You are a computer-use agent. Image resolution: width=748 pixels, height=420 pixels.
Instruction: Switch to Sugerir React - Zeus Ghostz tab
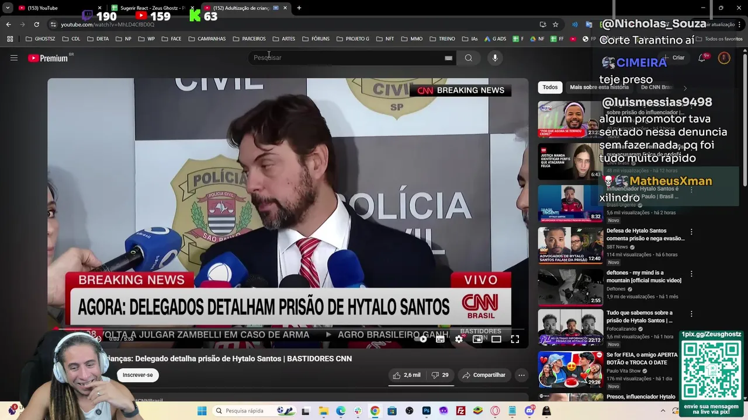tap(151, 8)
